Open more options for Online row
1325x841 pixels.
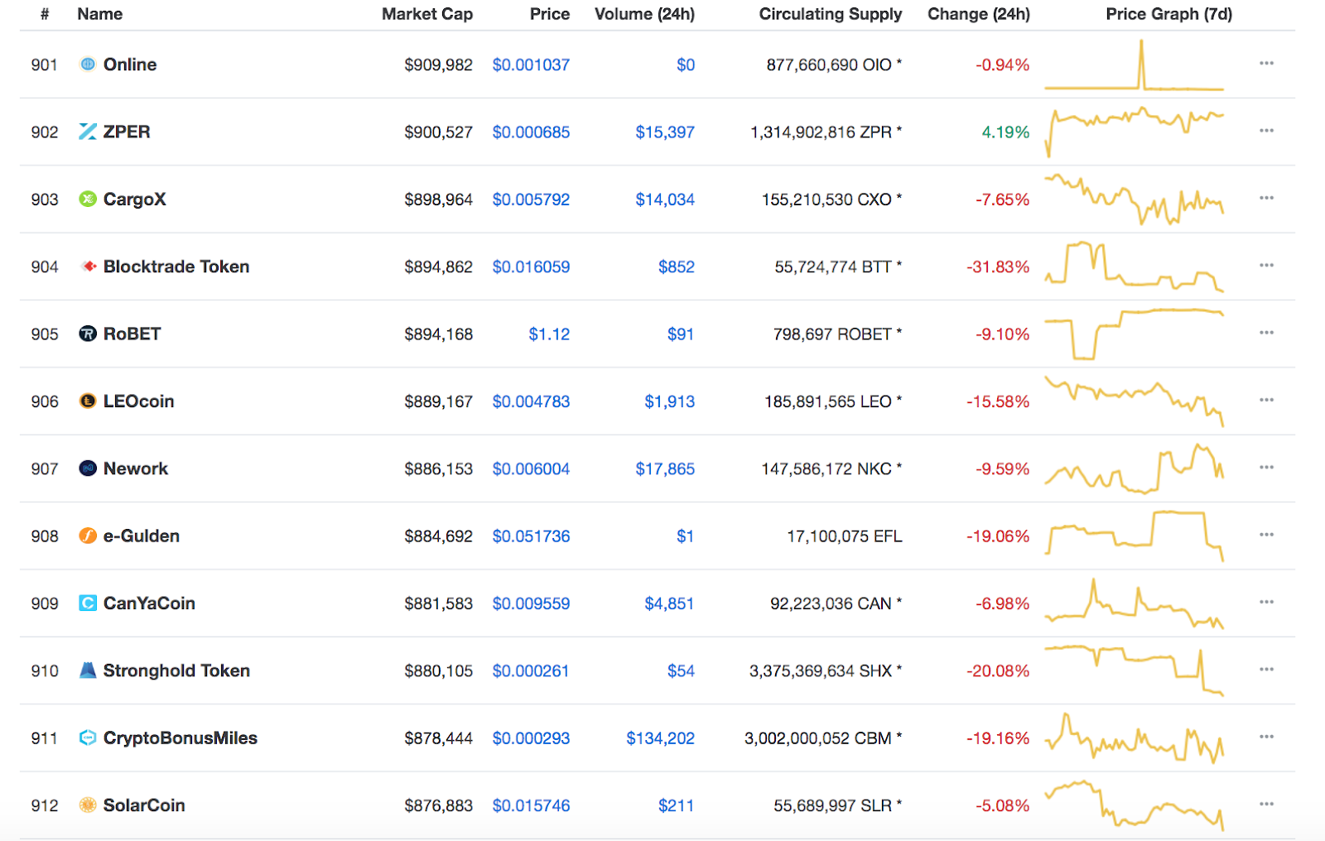pos(1266,63)
